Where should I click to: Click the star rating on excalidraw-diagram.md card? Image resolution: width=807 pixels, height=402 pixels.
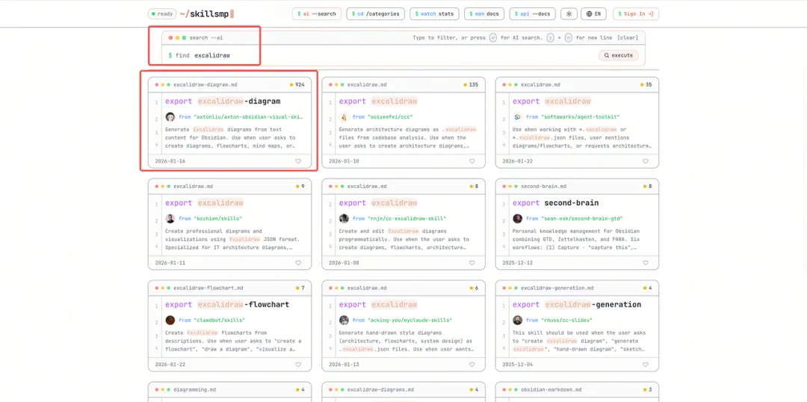pyautogui.click(x=297, y=85)
